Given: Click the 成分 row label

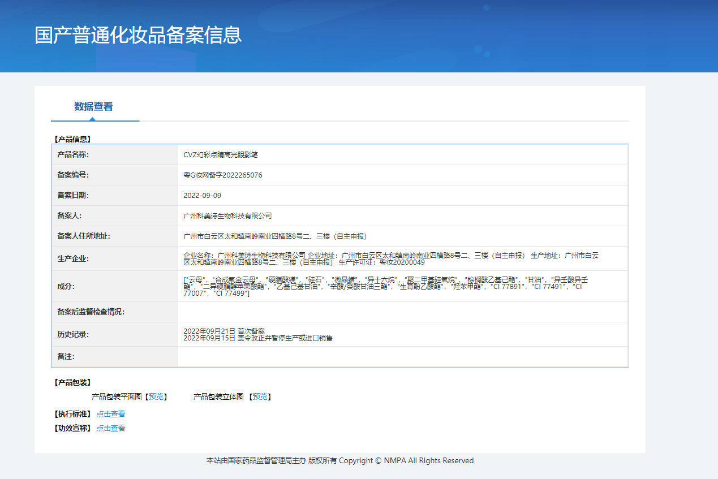Looking at the screenshot, I should pyautogui.click(x=66, y=287).
